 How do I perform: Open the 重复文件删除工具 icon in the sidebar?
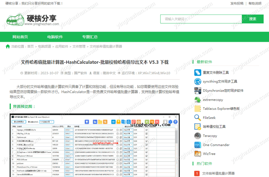[198, 73]
